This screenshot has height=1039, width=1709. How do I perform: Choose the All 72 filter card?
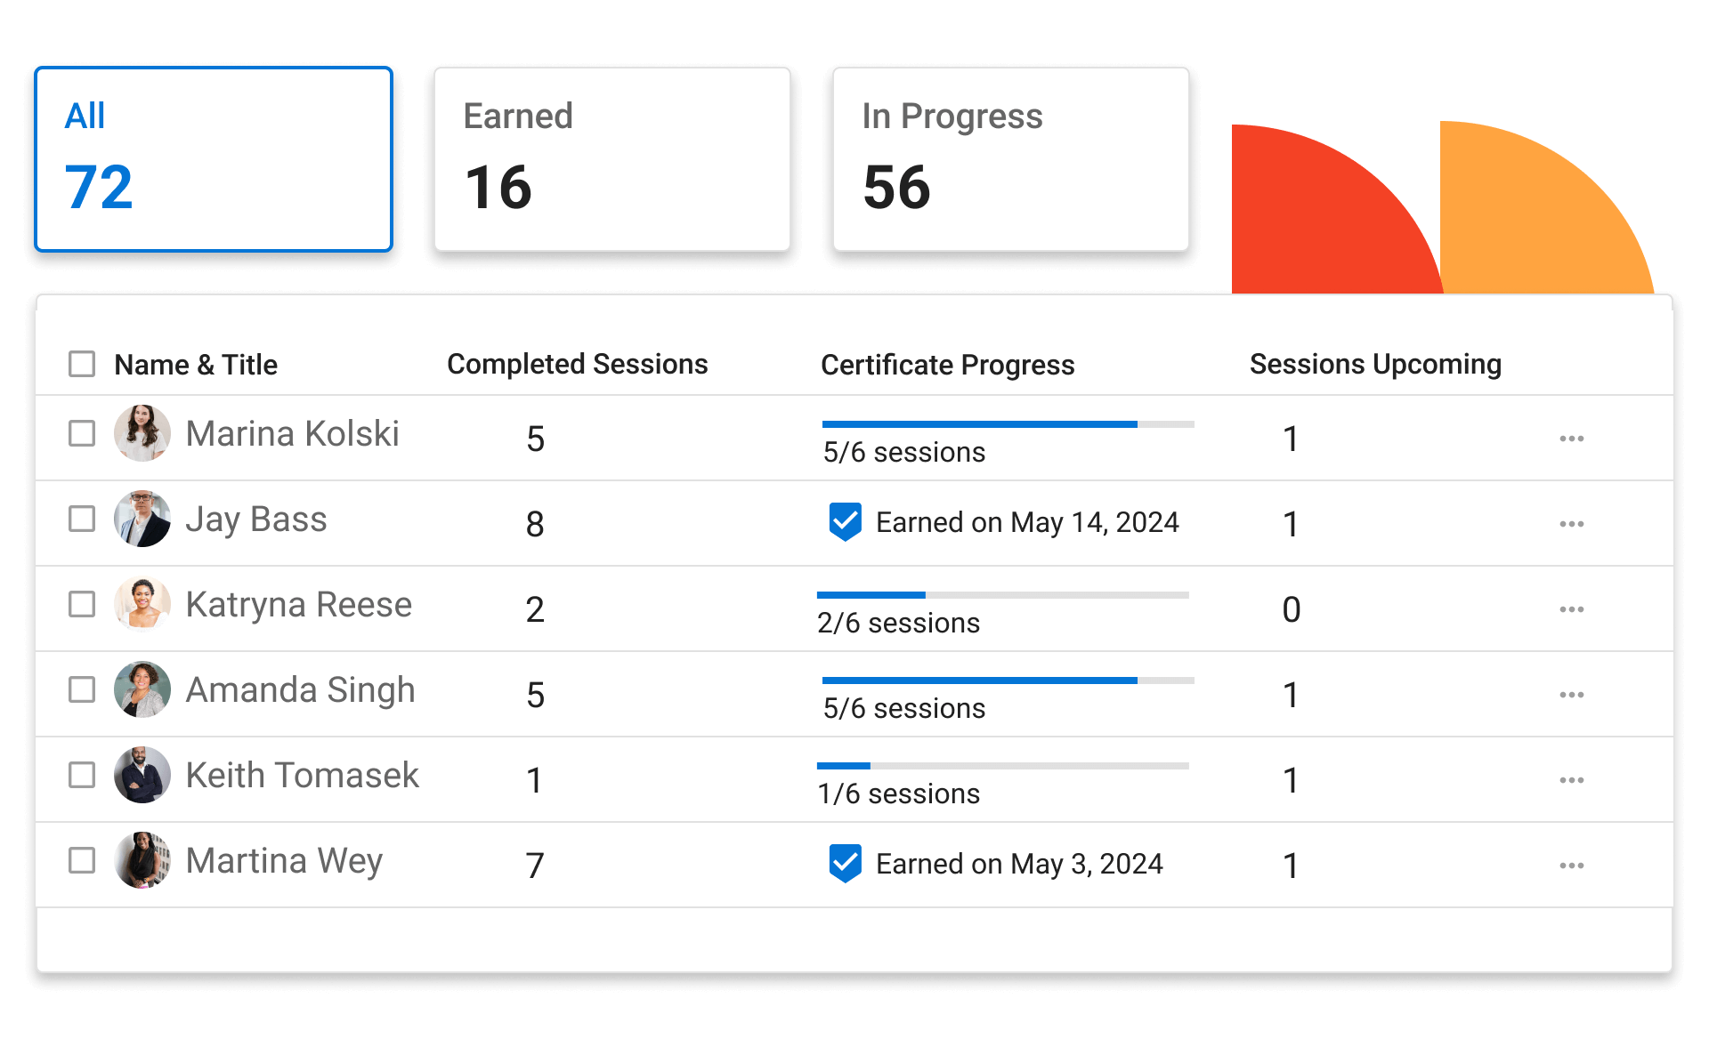point(214,159)
